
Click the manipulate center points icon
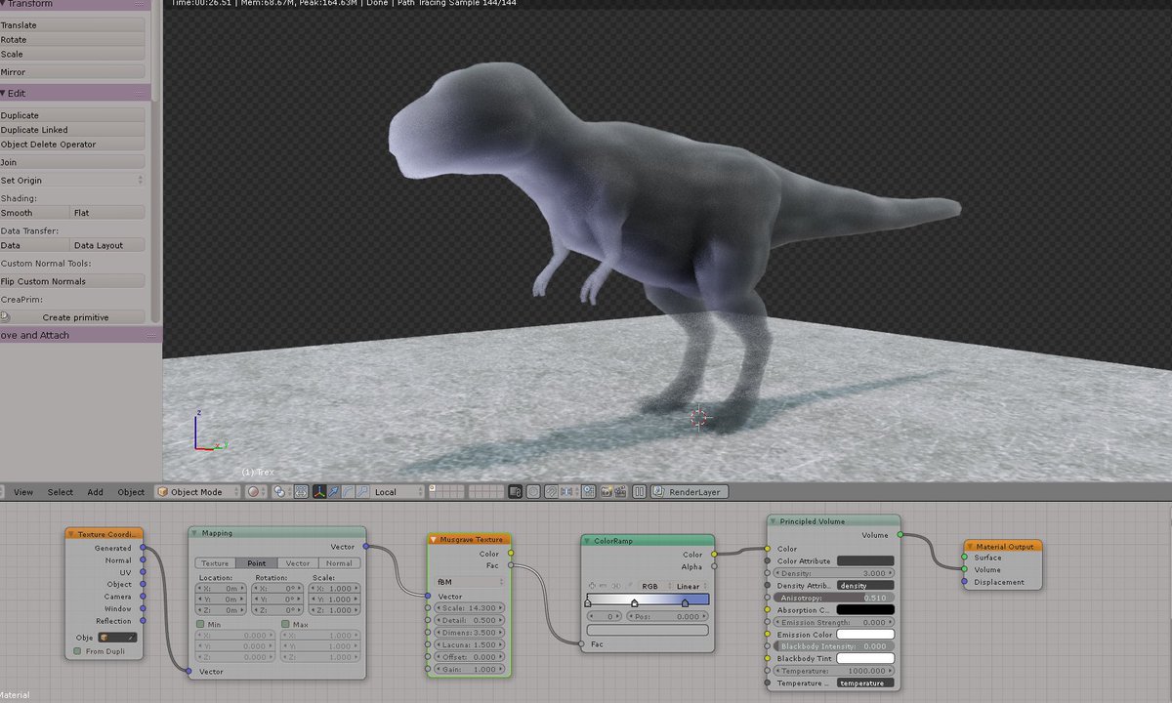301,492
